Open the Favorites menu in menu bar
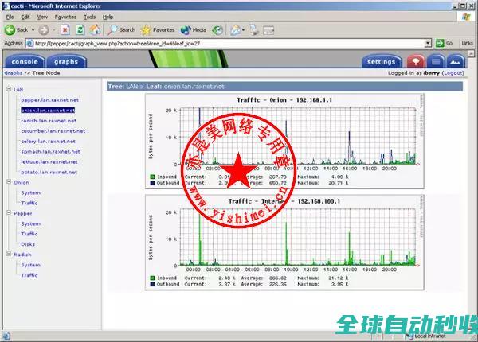478x342 pixels. coord(65,16)
